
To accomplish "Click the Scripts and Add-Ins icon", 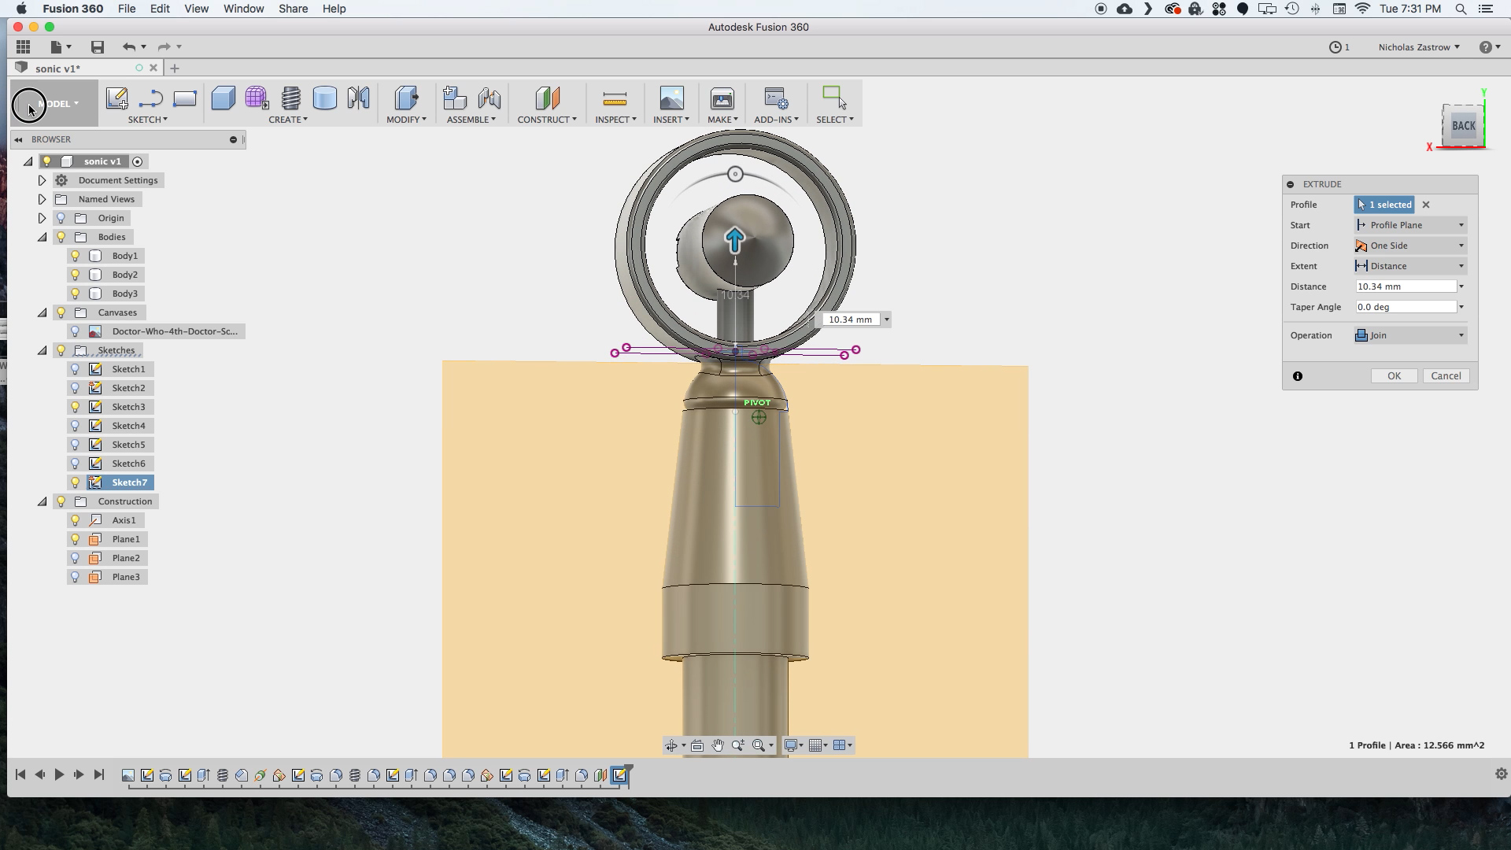I will click(776, 98).
